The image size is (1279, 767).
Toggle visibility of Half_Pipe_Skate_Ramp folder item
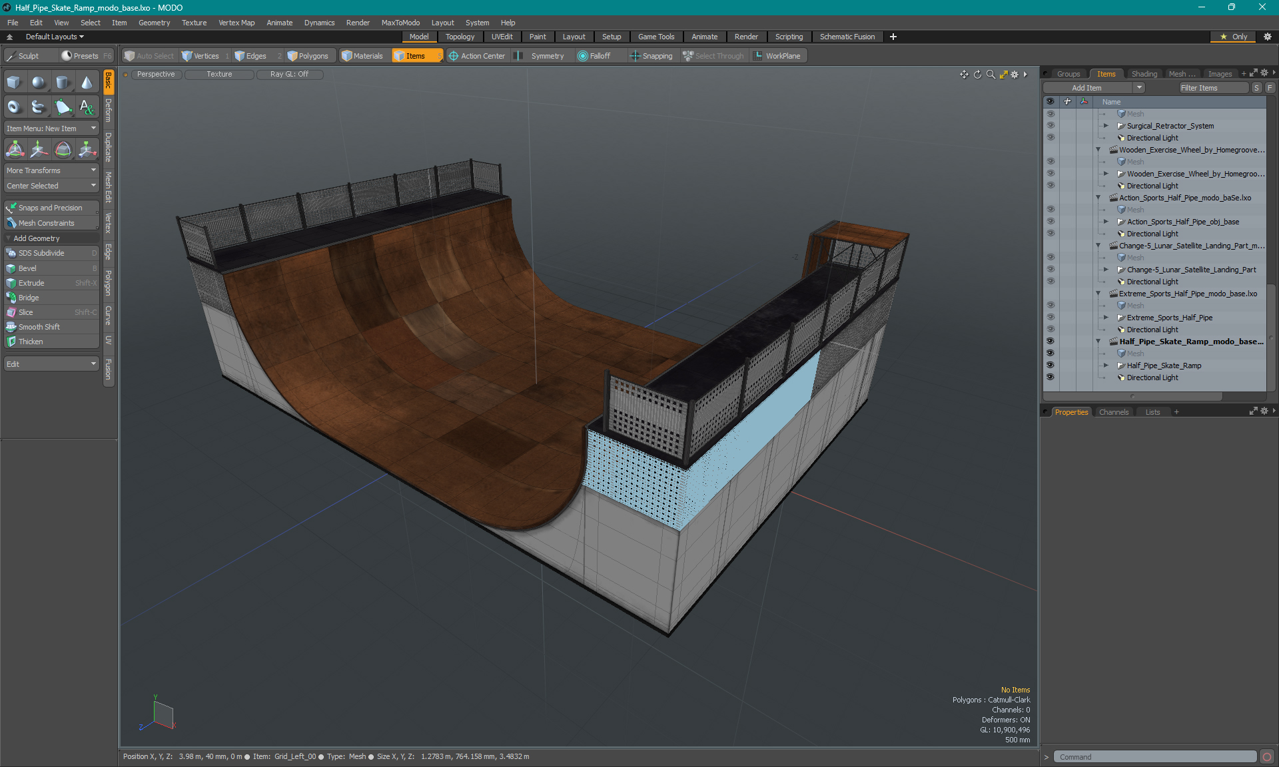click(x=1051, y=366)
